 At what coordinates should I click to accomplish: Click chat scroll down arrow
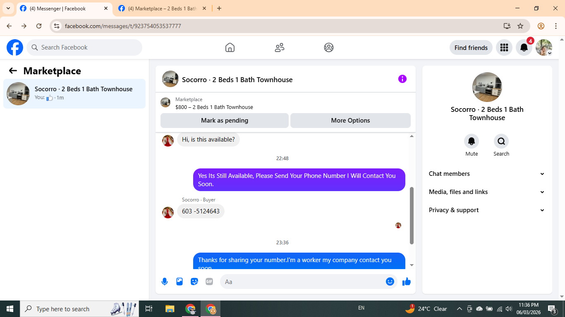[x=412, y=265]
